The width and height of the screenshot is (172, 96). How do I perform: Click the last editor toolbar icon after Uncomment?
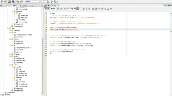pyautogui.click(x=111, y=9)
